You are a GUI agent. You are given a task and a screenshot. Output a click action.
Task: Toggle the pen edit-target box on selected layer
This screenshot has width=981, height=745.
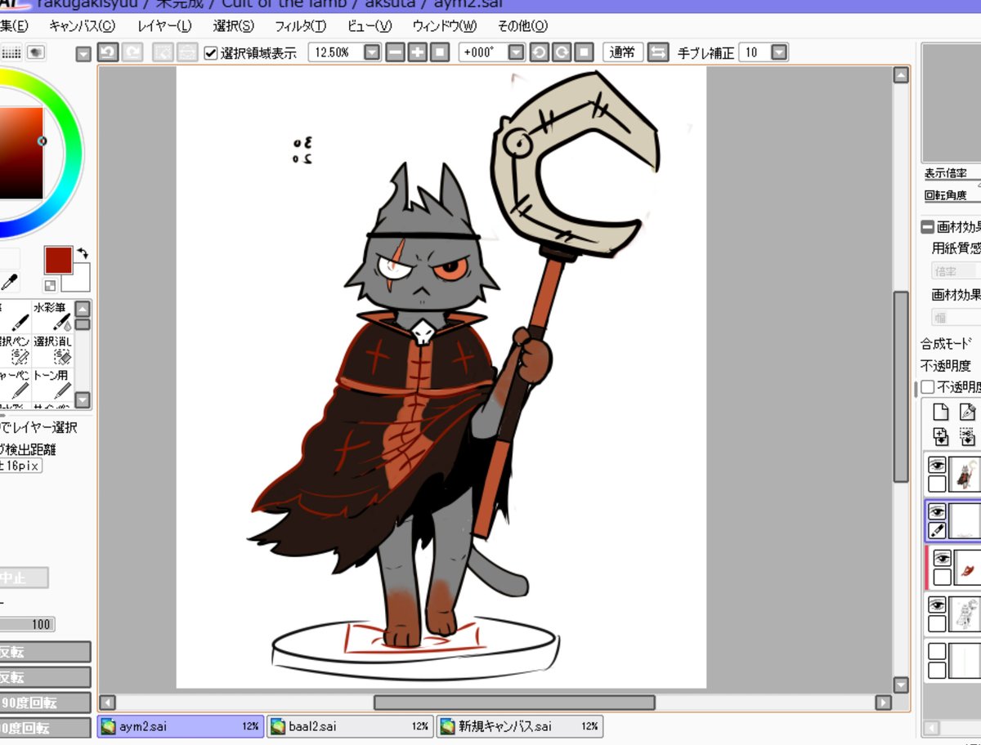tap(937, 530)
